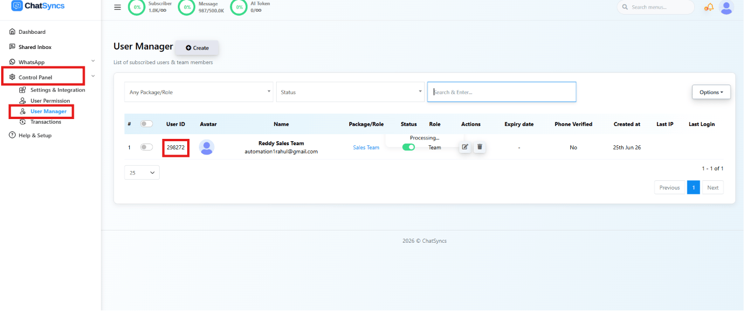Toggle row selection for user 298272
Viewport: 744px width, 311px height.
tap(146, 147)
